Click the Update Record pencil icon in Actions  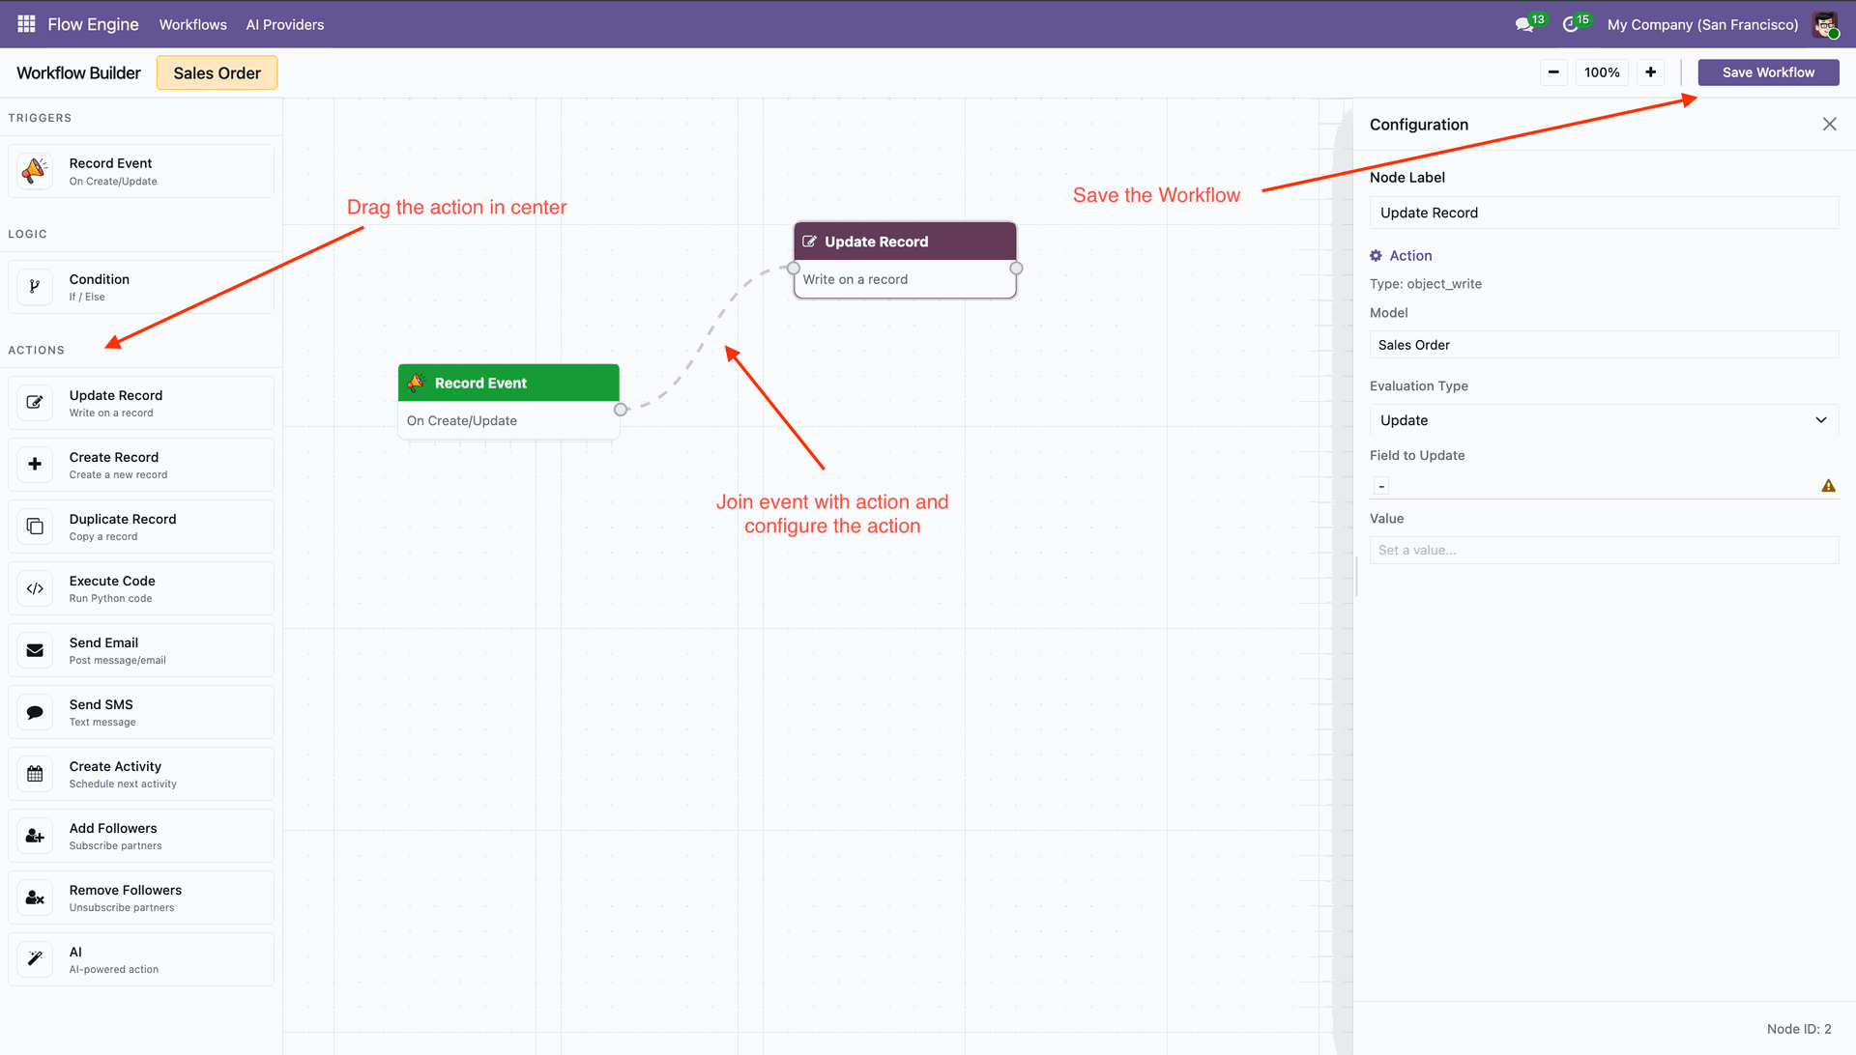pos(35,403)
